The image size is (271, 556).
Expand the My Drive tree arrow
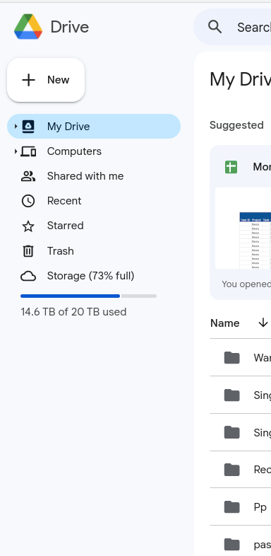[x=16, y=126]
